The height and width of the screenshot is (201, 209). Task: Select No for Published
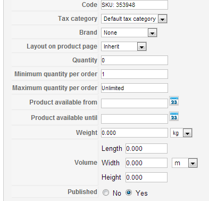[106, 192]
